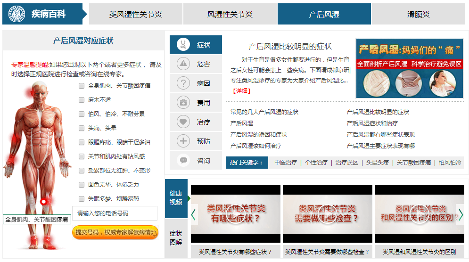Screen dimensions: 469x262
Task: Check the 全身肌肉、关节酸困疼痛 symptom box
Action: (82, 86)
